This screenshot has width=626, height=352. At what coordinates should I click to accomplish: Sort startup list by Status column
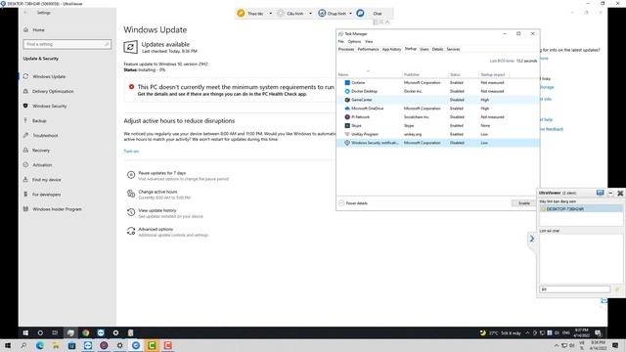pyautogui.click(x=463, y=74)
